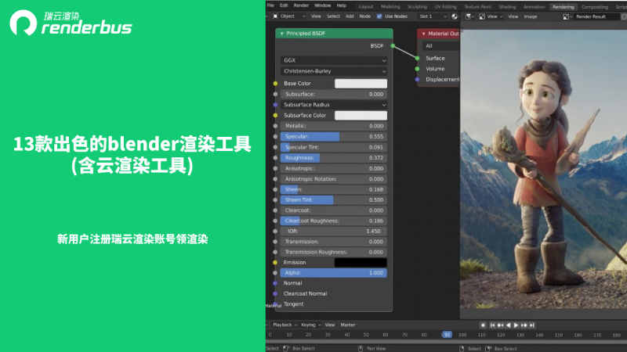The width and height of the screenshot is (627, 352).
Task: Expand the Slot 1 material dropdown
Action: click(436, 16)
